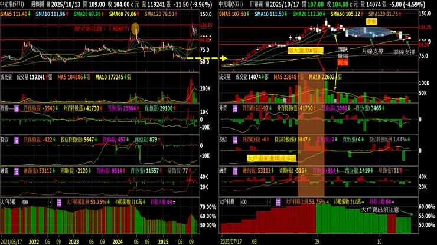Click 差額 -2120 in weekly 融資 panel
Image resolution: width=437 pixels, height=245 pixels.
(76, 171)
